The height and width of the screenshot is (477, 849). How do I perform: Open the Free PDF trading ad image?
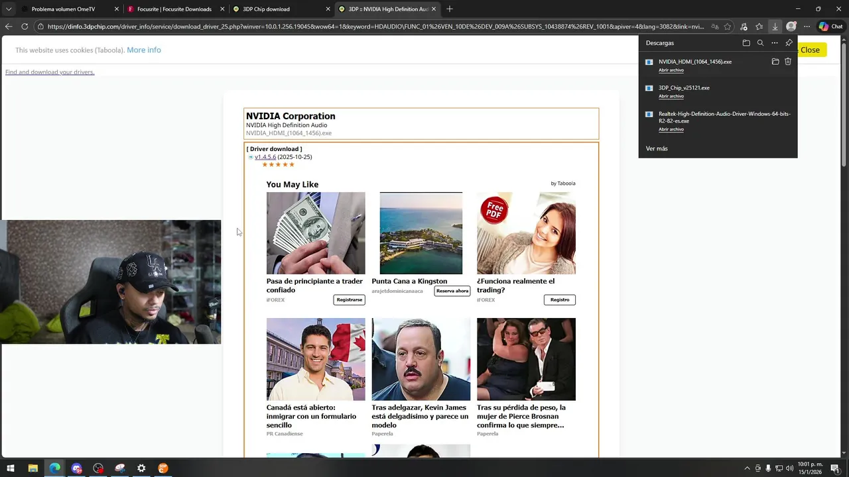[526, 233]
